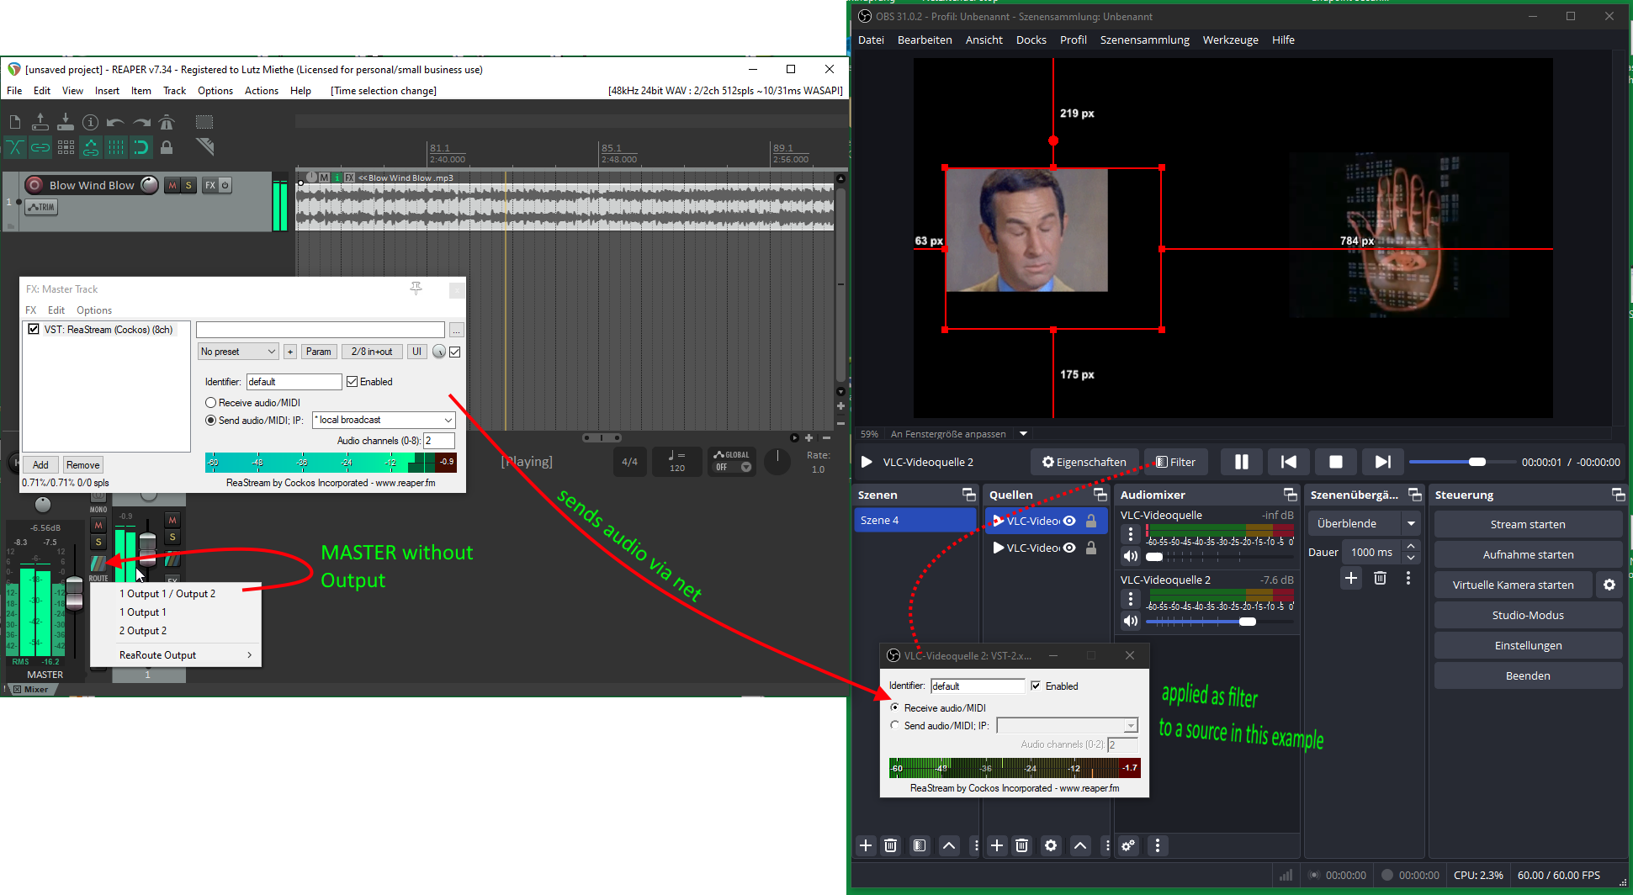The image size is (1633, 895).
Task: Open OBS Einstellungen
Action: (1528, 645)
